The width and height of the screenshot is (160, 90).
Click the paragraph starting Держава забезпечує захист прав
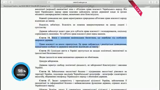81,32
